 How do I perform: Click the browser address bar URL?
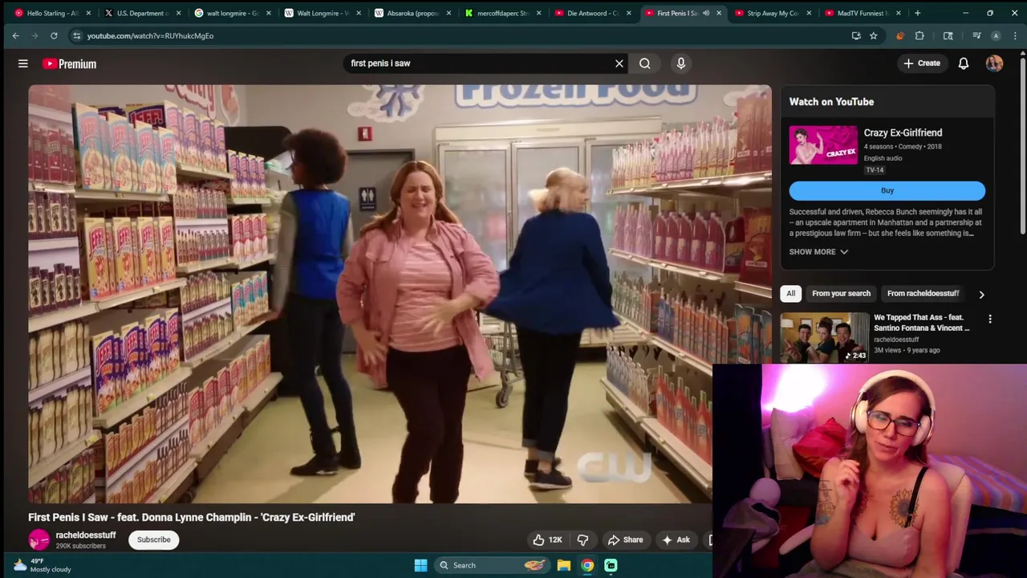point(150,35)
